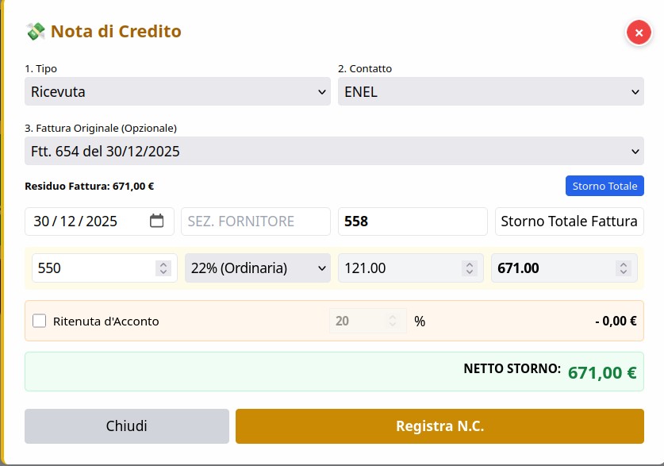Click the stepper arrows on the 550 amount field
This screenshot has height=466, width=664.
click(163, 268)
